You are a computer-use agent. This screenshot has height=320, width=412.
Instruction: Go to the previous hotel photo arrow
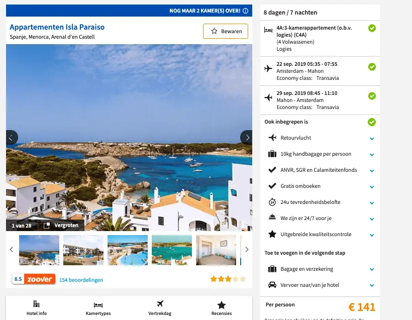12,138
